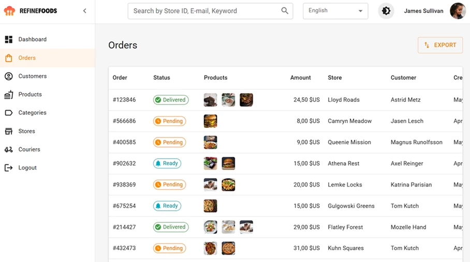Click the burger thumbnail in order #566686
The height and width of the screenshot is (262, 470).
click(210, 121)
